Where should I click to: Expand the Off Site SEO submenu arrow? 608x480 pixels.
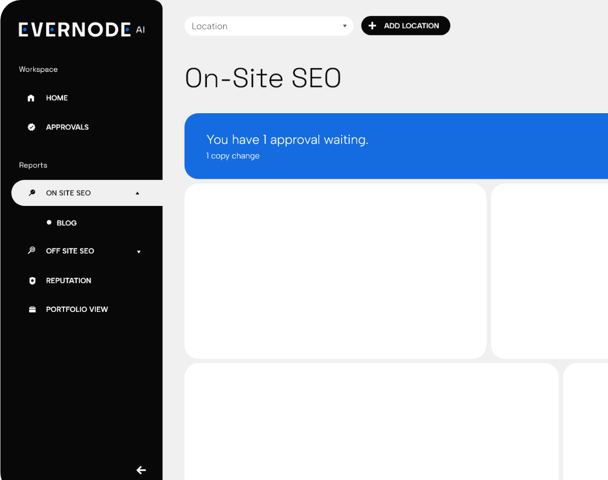138,252
